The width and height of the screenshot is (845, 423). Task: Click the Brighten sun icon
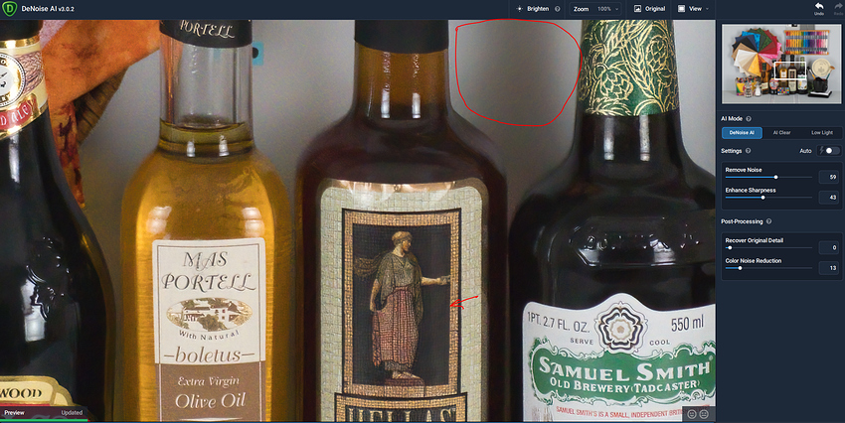click(x=520, y=9)
